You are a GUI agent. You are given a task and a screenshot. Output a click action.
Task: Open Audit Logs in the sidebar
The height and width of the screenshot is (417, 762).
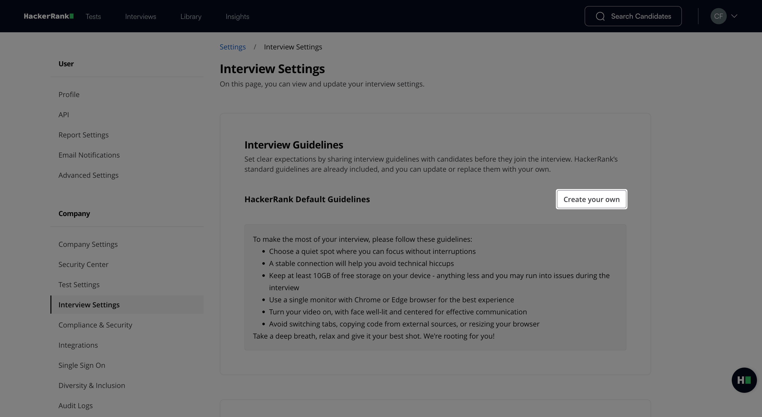(x=75, y=406)
